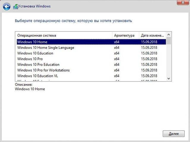Click the Дата измене... column header
This screenshot has height=142, width=190.
coord(152,35)
